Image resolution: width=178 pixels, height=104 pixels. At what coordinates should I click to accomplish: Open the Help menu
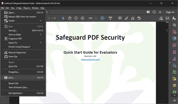pos(42,8)
